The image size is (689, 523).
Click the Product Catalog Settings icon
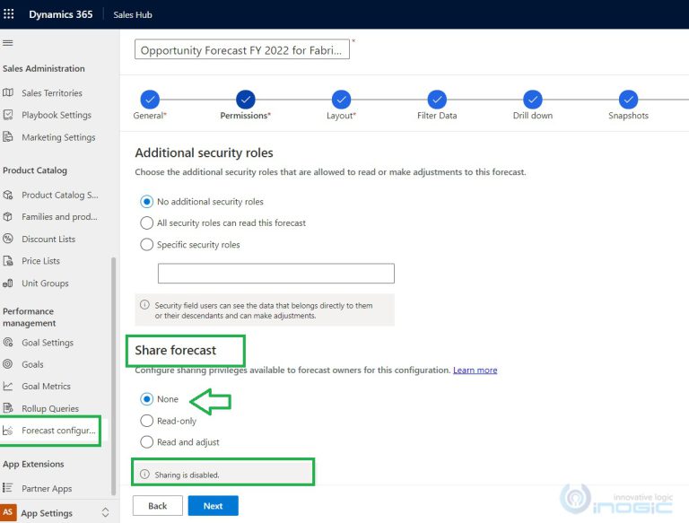point(8,195)
